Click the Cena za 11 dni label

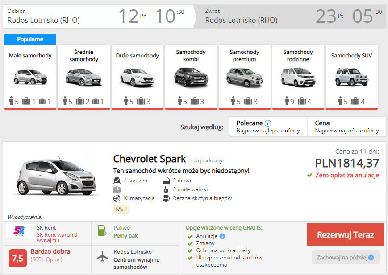coord(357,152)
